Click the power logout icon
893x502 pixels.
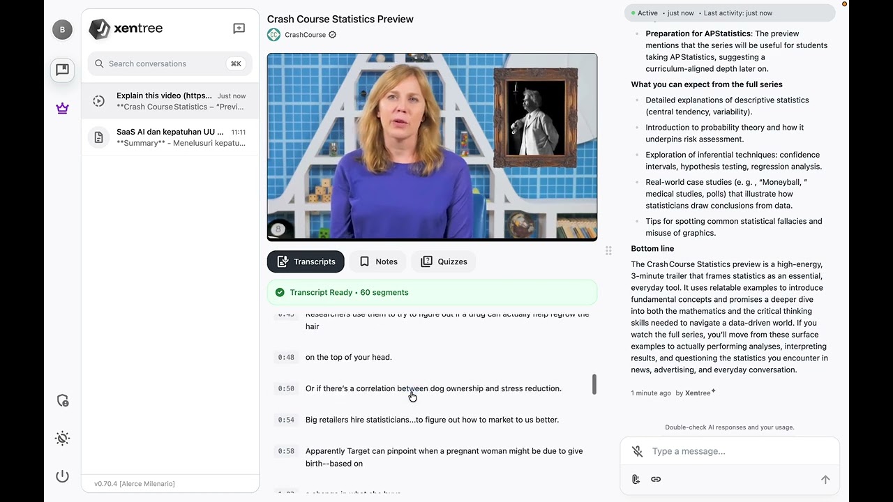point(62,476)
